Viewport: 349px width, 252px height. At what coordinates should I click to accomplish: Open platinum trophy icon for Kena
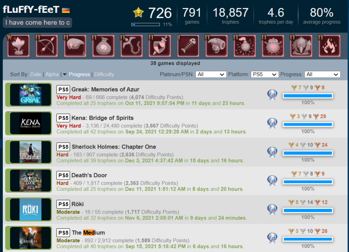272,123
